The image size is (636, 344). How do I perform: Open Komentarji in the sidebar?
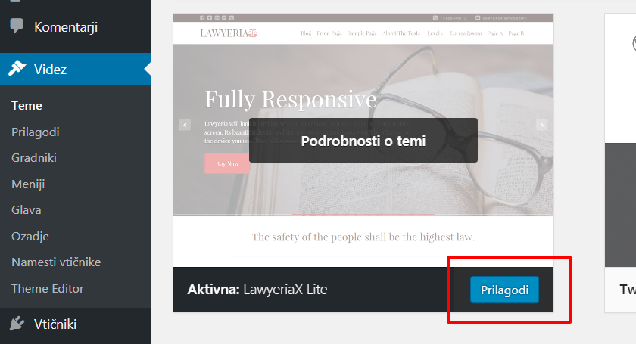click(x=66, y=27)
